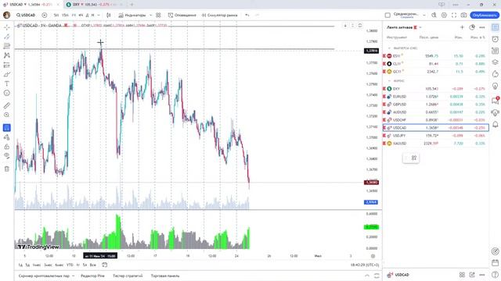This screenshot has height=281, width=501.
Task: Expand the timeframe interval dropdown
Action: tap(99, 15)
